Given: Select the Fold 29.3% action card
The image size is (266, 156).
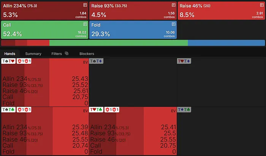Looking at the screenshot, I should pos(133,30).
